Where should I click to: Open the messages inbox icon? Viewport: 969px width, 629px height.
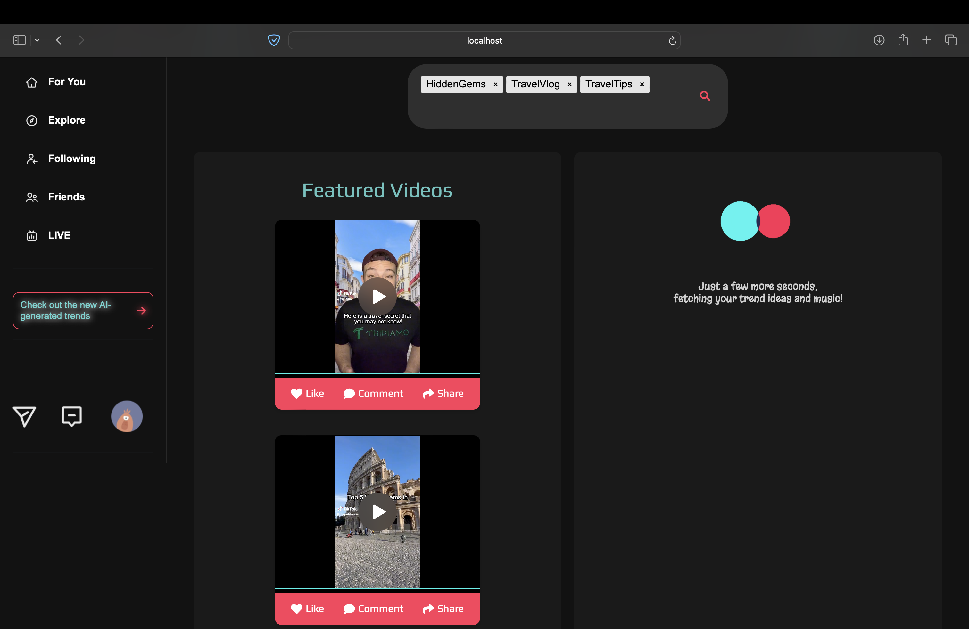coord(72,416)
